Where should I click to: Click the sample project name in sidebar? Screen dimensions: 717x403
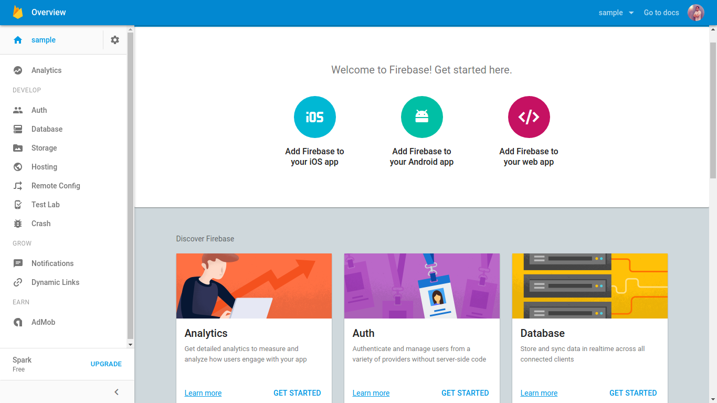point(44,40)
